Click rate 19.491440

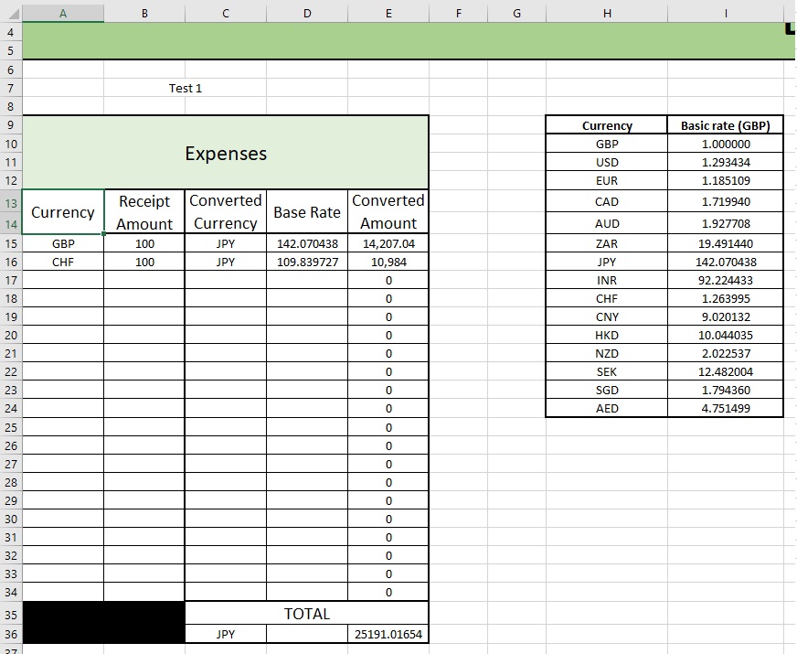pyautogui.click(x=726, y=243)
